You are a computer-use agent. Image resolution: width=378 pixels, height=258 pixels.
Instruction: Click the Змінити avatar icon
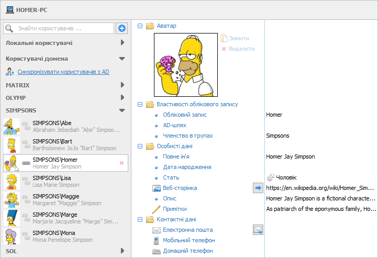pos(224,38)
